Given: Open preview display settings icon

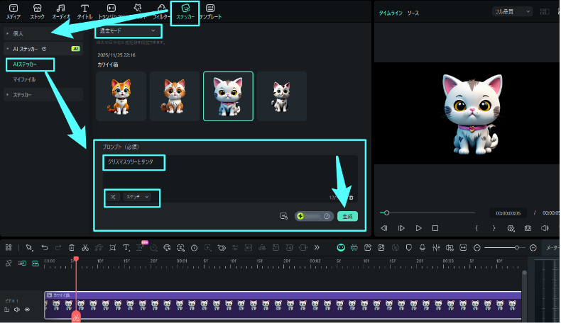Looking at the screenshot, I should click(x=511, y=228).
